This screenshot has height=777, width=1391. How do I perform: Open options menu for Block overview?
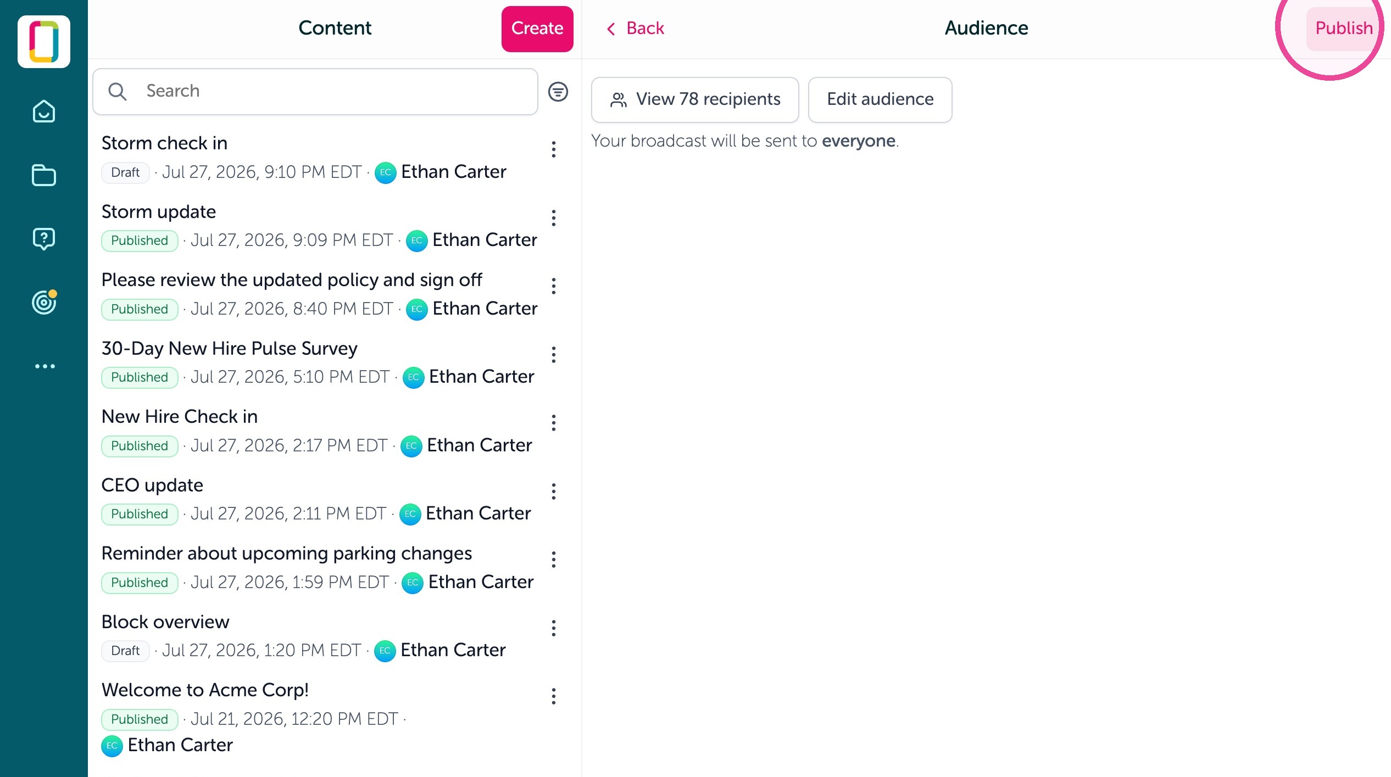tap(554, 628)
